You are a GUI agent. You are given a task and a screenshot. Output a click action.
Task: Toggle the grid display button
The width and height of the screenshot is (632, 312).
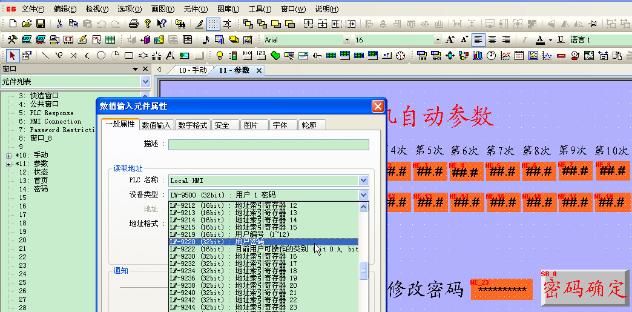click(213, 24)
